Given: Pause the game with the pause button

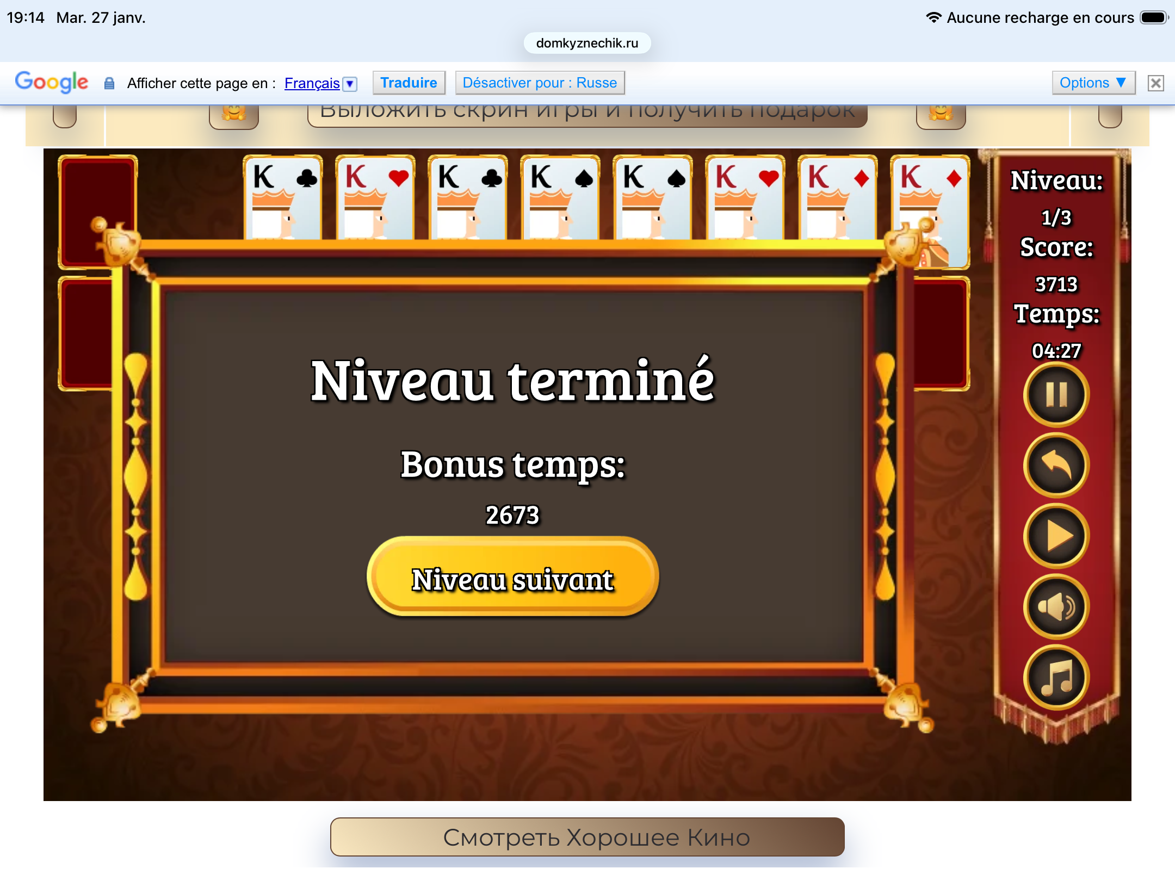Looking at the screenshot, I should coord(1056,395).
